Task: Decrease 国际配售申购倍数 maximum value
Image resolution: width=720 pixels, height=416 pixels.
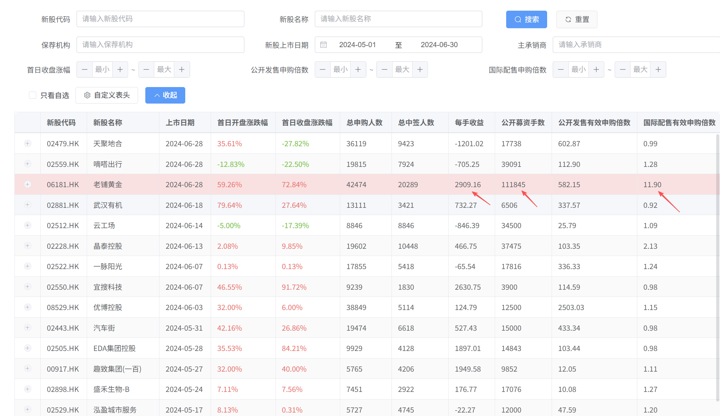Action: point(623,70)
